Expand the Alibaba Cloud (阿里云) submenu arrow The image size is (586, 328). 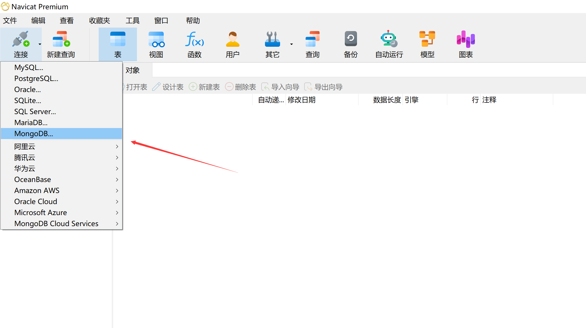coord(117,147)
